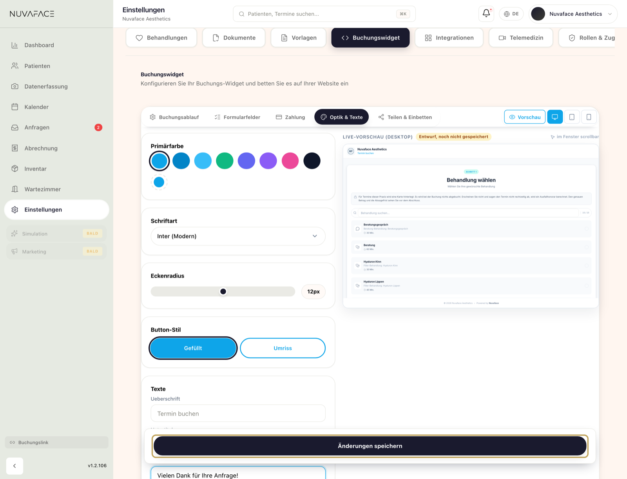Focus the Ueberschrift text field
Image resolution: width=627 pixels, height=479 pixels.
point(238,414)
